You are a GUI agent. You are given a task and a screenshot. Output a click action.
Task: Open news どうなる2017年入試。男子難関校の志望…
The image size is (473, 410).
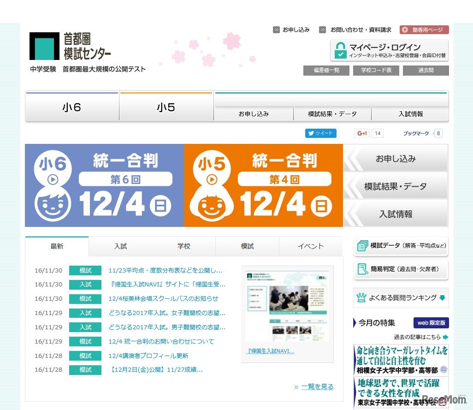tap(167, 327)
